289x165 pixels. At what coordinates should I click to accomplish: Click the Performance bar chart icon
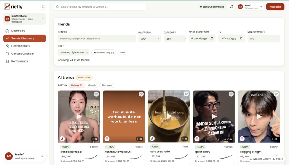pos(7,61)
